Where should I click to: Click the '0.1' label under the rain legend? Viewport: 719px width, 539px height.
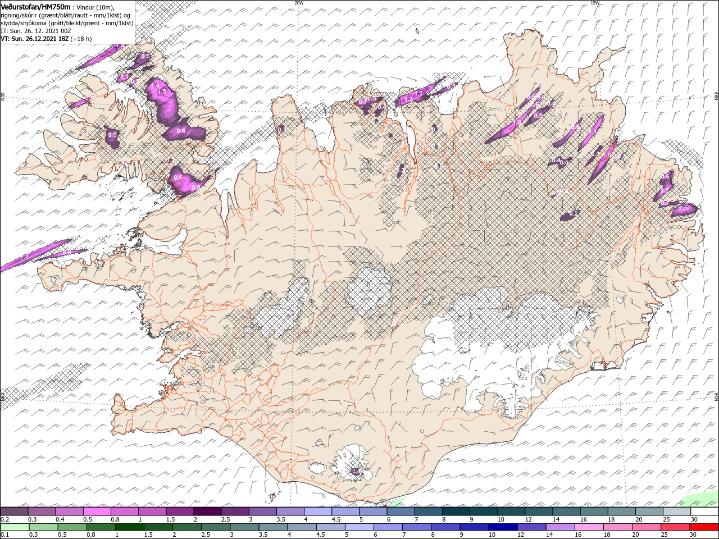click(4, 535)
